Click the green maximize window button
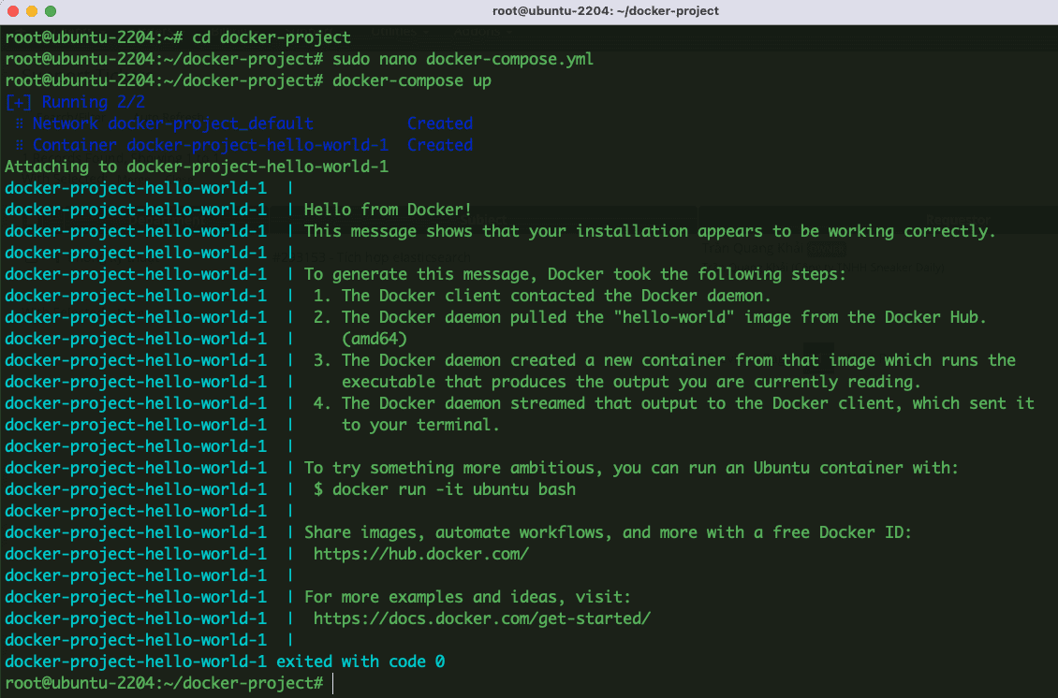The width and height of the screenshot is (1058, 698). (x=50, y=11)
